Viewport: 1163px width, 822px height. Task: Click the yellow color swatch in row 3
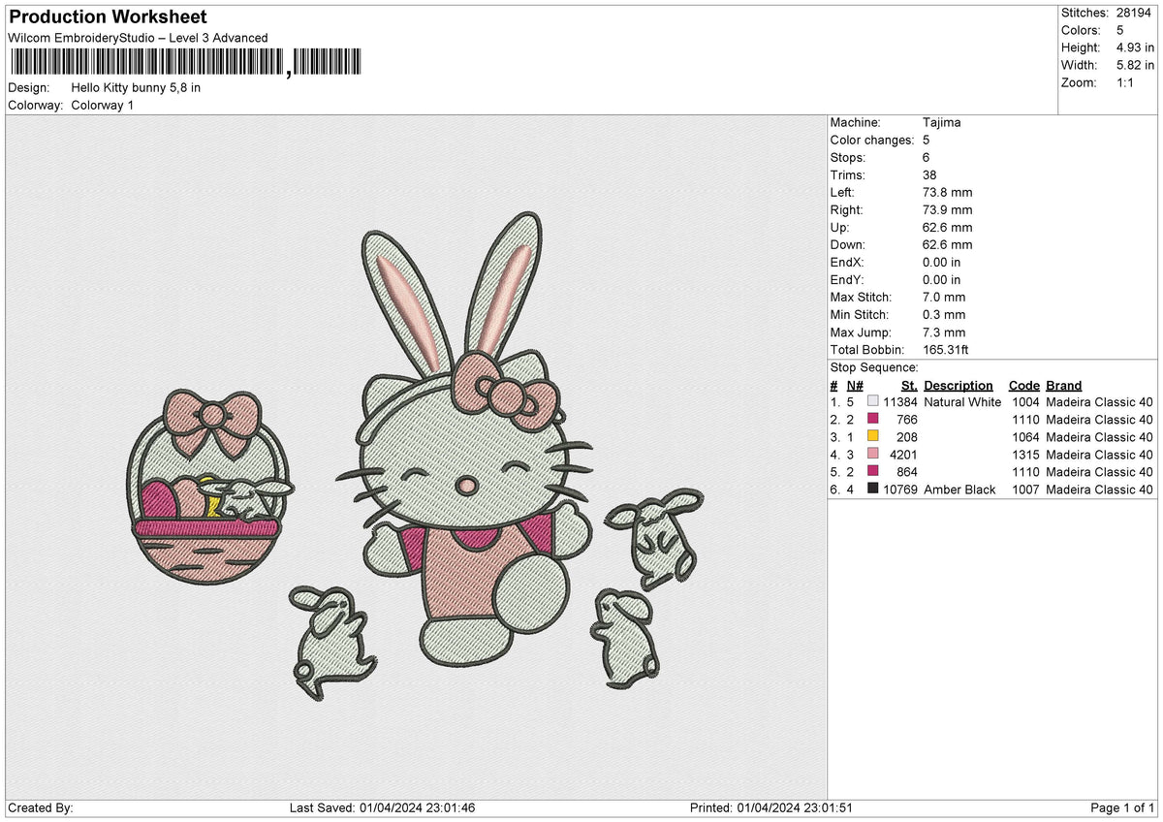[873, 437]
